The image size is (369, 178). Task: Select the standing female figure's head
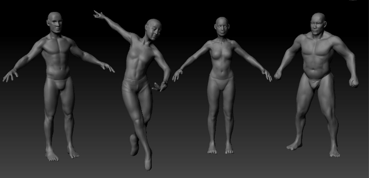tap(222, 26)
